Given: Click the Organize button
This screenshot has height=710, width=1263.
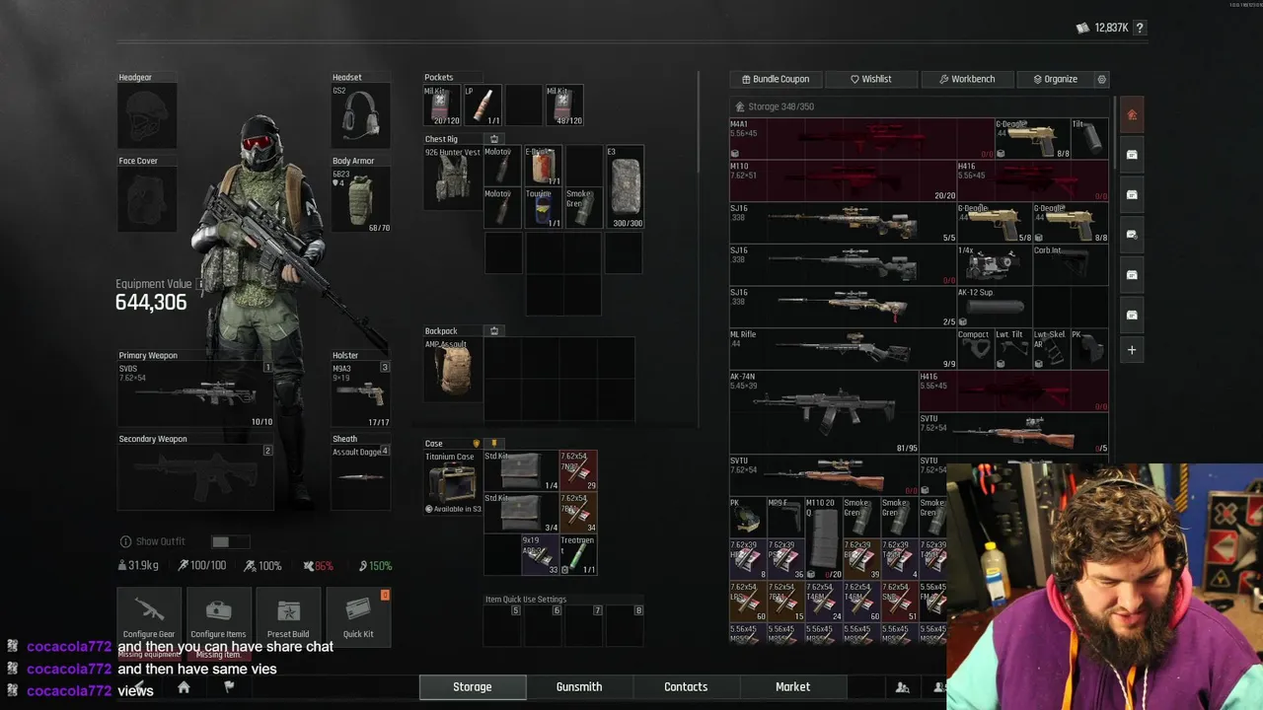Looking at the screenshot, I should coord(1055,79).
